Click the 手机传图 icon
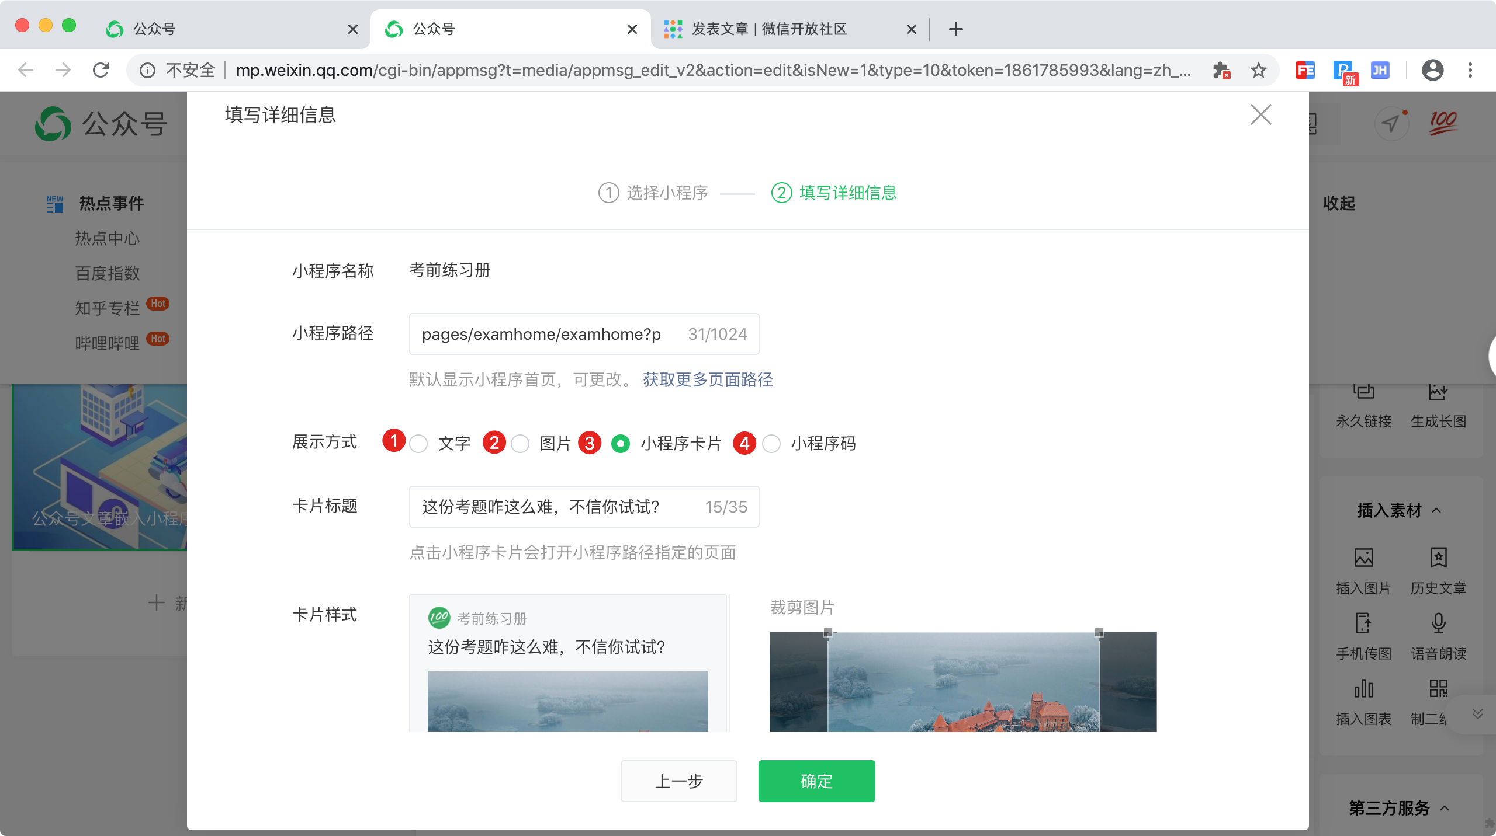The height and width of the screenshot is (836, 1496). click(x=1363, y=623)
